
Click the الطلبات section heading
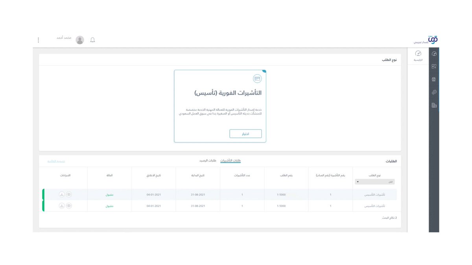tap(391, 161)
